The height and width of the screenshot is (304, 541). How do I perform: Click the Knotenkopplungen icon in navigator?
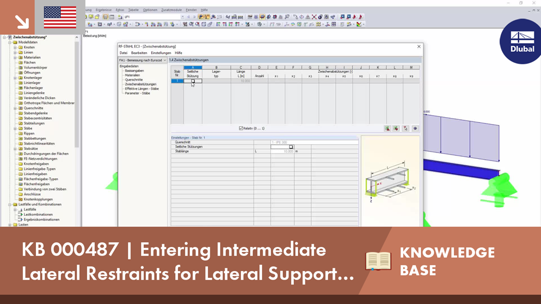pyautogui.click(x=21, y=199)
